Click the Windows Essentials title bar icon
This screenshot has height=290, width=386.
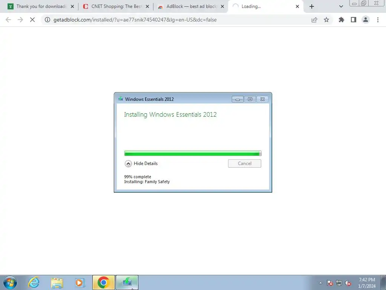pyautogui.click(x=121, y=99)
